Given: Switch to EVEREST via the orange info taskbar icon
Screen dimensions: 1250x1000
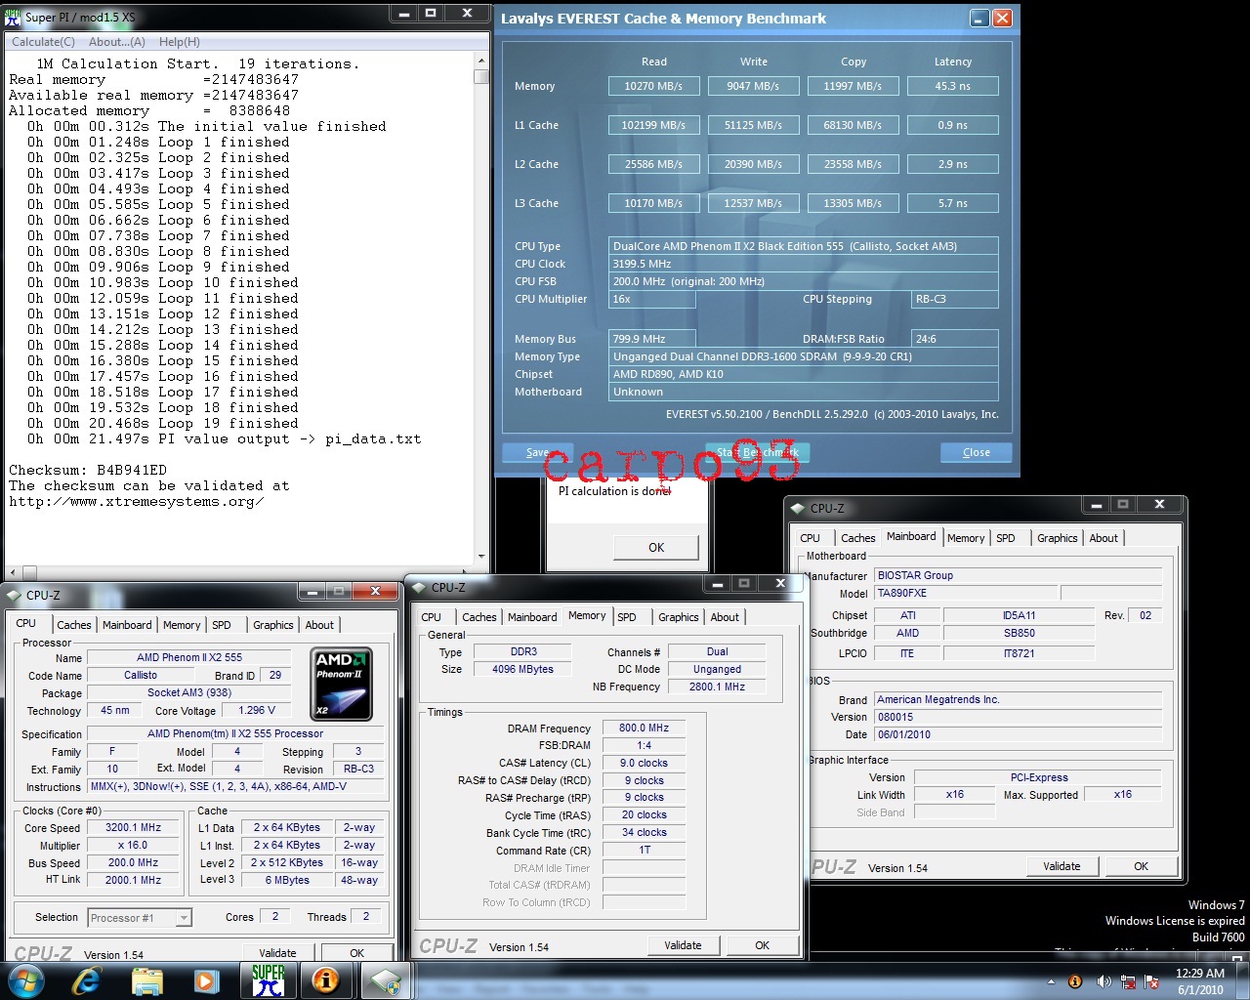Looking at the screenshot, I should (x=326, y=980).
